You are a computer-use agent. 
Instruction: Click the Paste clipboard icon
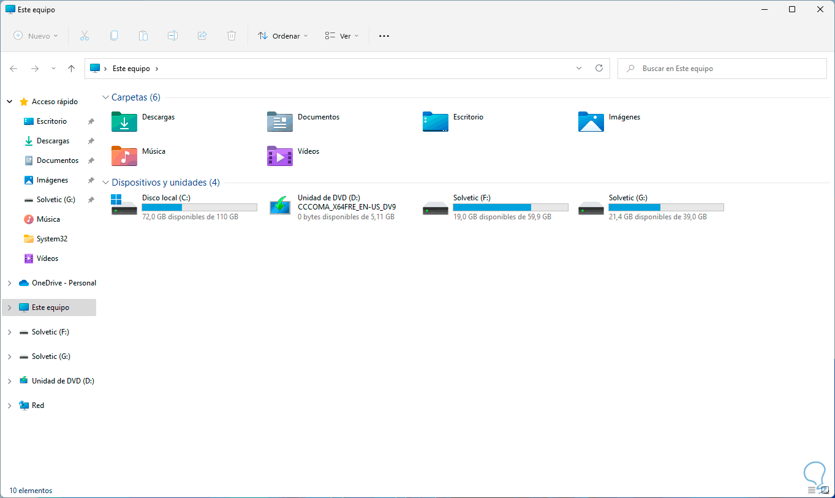click(143, 36)
